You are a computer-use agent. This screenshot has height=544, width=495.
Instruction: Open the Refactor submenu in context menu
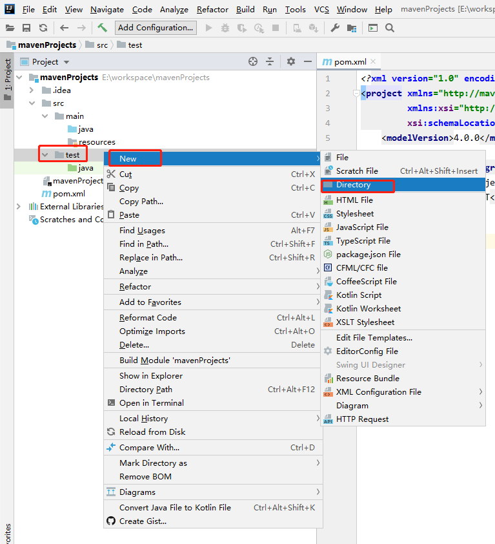click(x=213, y=287)
